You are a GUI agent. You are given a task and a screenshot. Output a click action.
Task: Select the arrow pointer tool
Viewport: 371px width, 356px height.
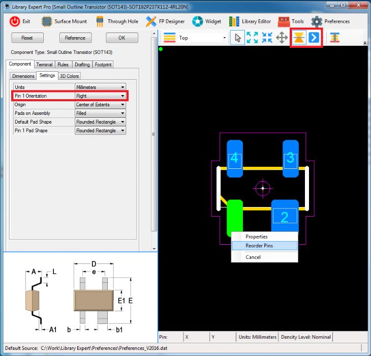coord(237,38)
